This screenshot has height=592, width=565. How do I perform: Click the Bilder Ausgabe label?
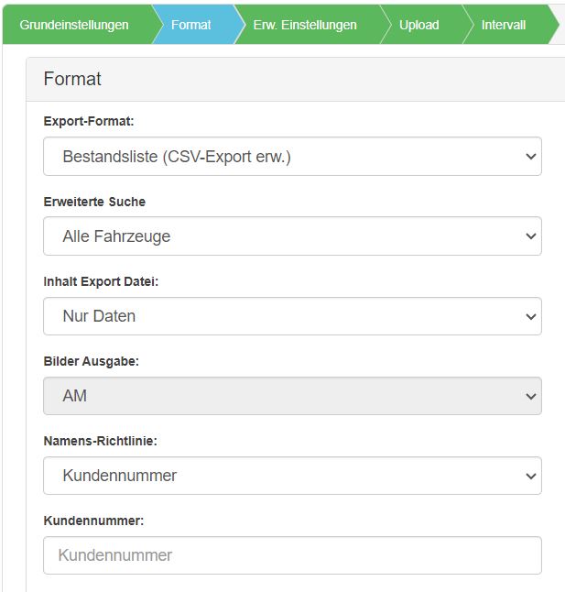click(92, 361)
